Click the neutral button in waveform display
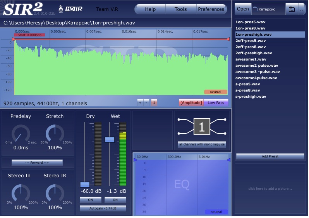This screenshot has height=218, width=309. pos(215,92)
